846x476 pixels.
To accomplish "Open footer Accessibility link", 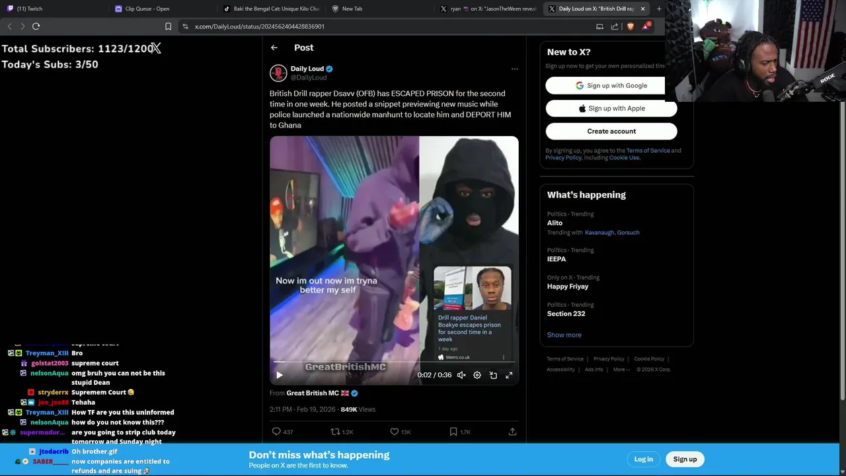I will pos(560,370).
